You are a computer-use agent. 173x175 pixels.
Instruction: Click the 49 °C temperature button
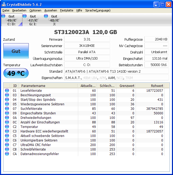click(16, 73)
